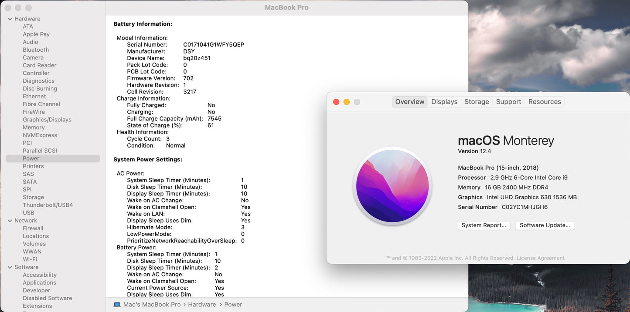This screenshot has height=312, width=630.
Task: Select NVMExpress in the sidebar
Action: click(x=40, y=135)
